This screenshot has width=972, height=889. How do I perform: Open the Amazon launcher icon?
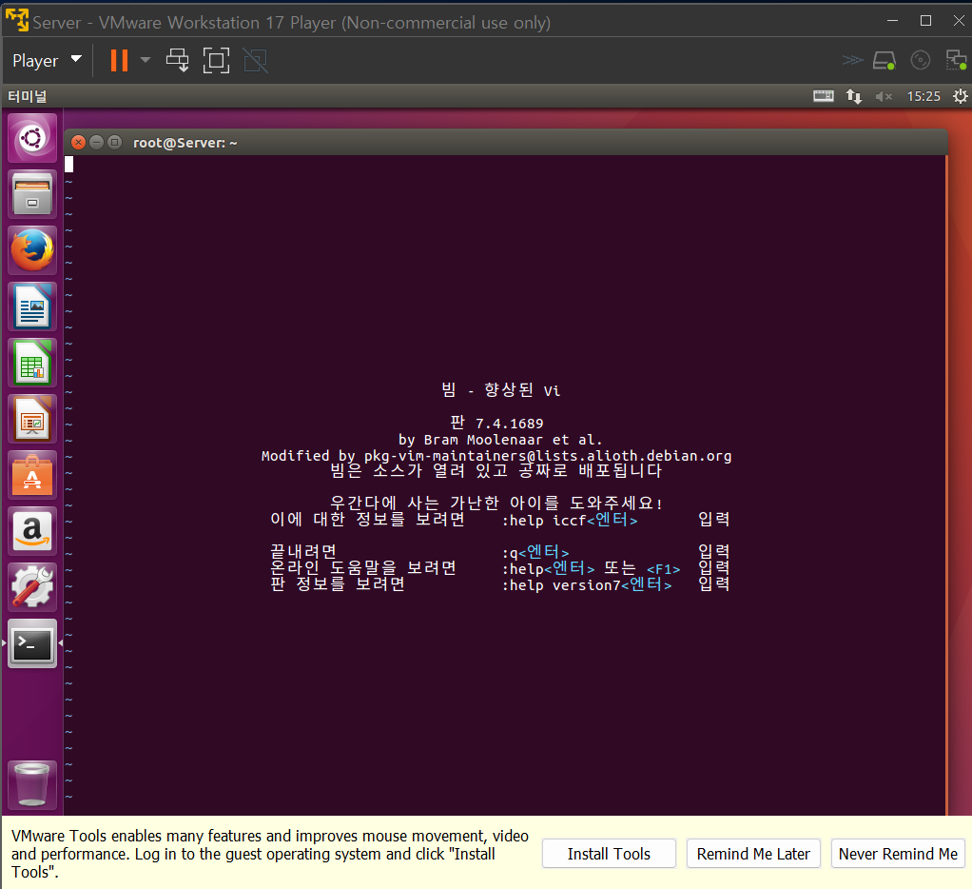click(32, 531)
